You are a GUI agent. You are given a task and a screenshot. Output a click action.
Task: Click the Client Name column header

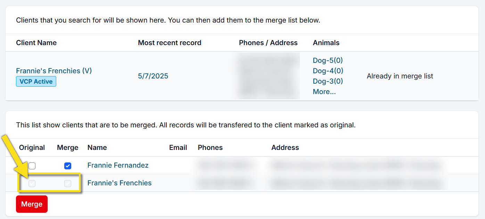(36, 43)
